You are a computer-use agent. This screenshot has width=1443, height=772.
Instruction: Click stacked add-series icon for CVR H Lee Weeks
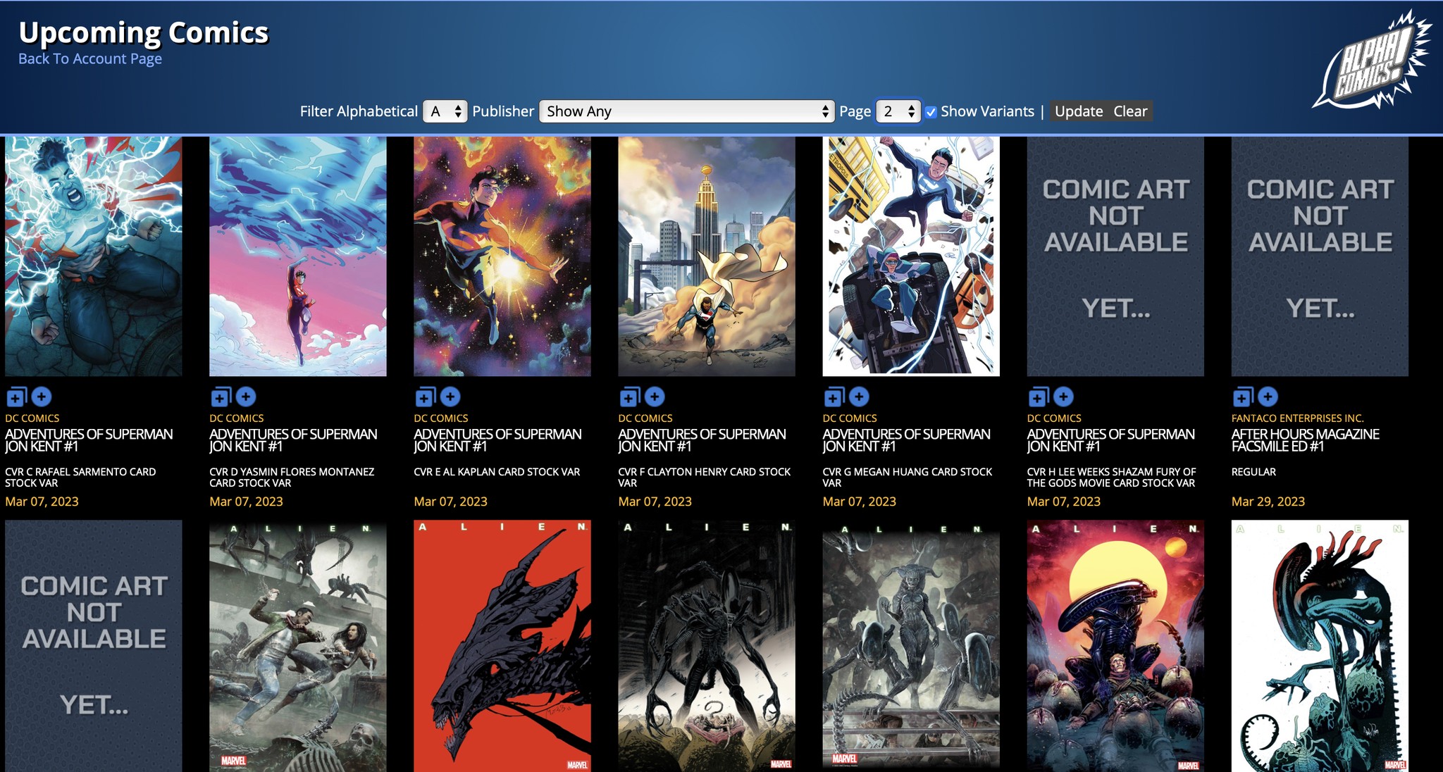pyautogui.click(x=1038, y=397)
